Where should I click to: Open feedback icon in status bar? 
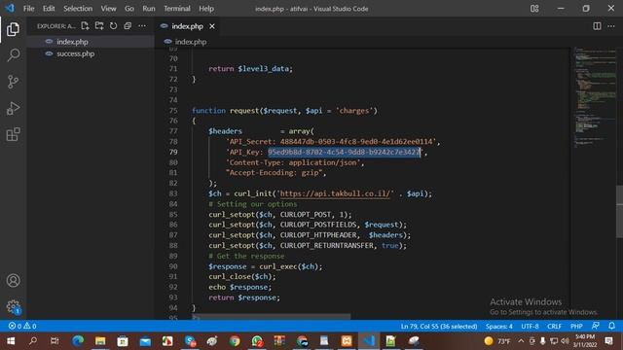click(x=595, y=326)
